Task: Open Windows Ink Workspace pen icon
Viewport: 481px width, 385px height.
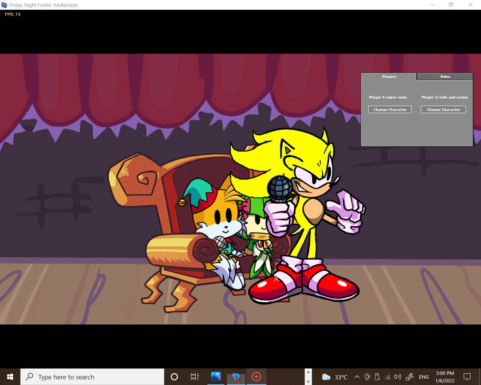Action: (409, 377)
